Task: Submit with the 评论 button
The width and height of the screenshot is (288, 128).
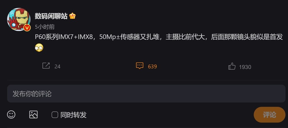Action: coord(270,115)
